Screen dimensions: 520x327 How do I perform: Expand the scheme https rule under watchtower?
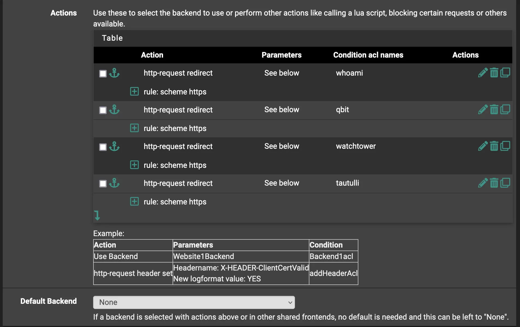(x=134, y=165)
